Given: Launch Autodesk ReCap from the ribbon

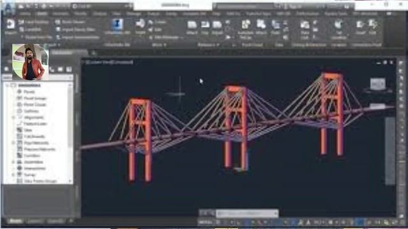Looking at the screenshot, I should 245,29.
